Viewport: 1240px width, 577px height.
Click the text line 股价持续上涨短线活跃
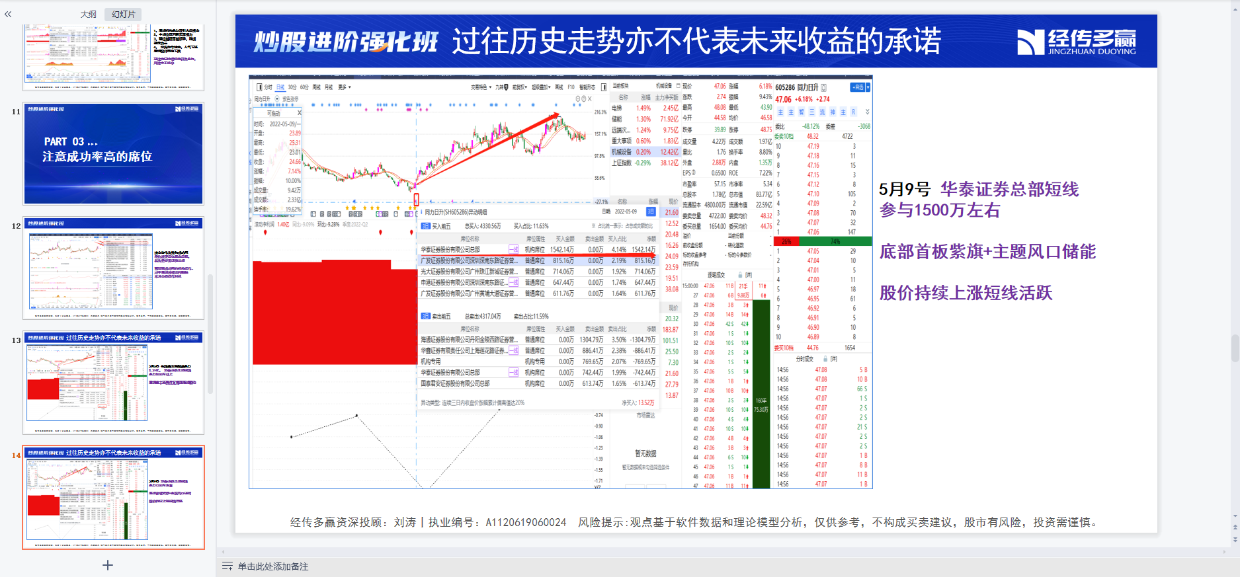(x=966, y=293)
